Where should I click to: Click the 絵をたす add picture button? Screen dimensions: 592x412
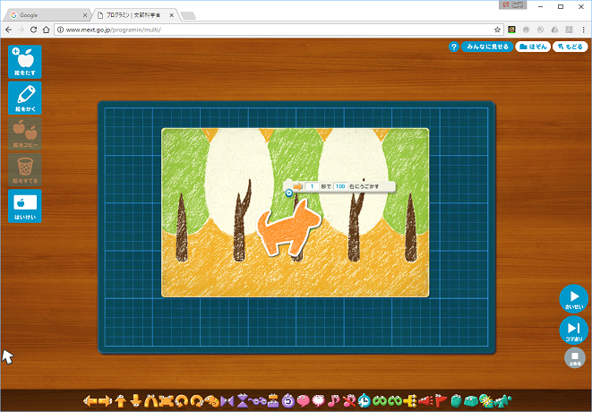[25, 62]
